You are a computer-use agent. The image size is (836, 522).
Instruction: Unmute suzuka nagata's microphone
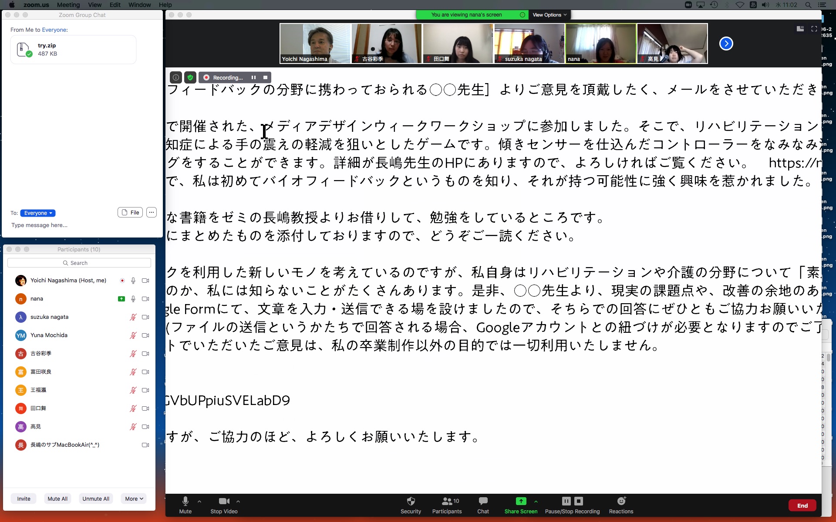[133, 317]
